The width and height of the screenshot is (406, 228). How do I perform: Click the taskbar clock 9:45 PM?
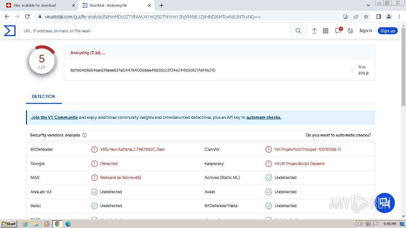pos(390,224)
